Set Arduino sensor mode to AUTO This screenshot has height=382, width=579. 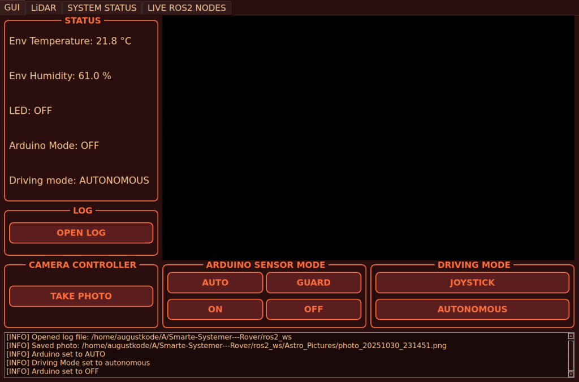tap(215, 282)
